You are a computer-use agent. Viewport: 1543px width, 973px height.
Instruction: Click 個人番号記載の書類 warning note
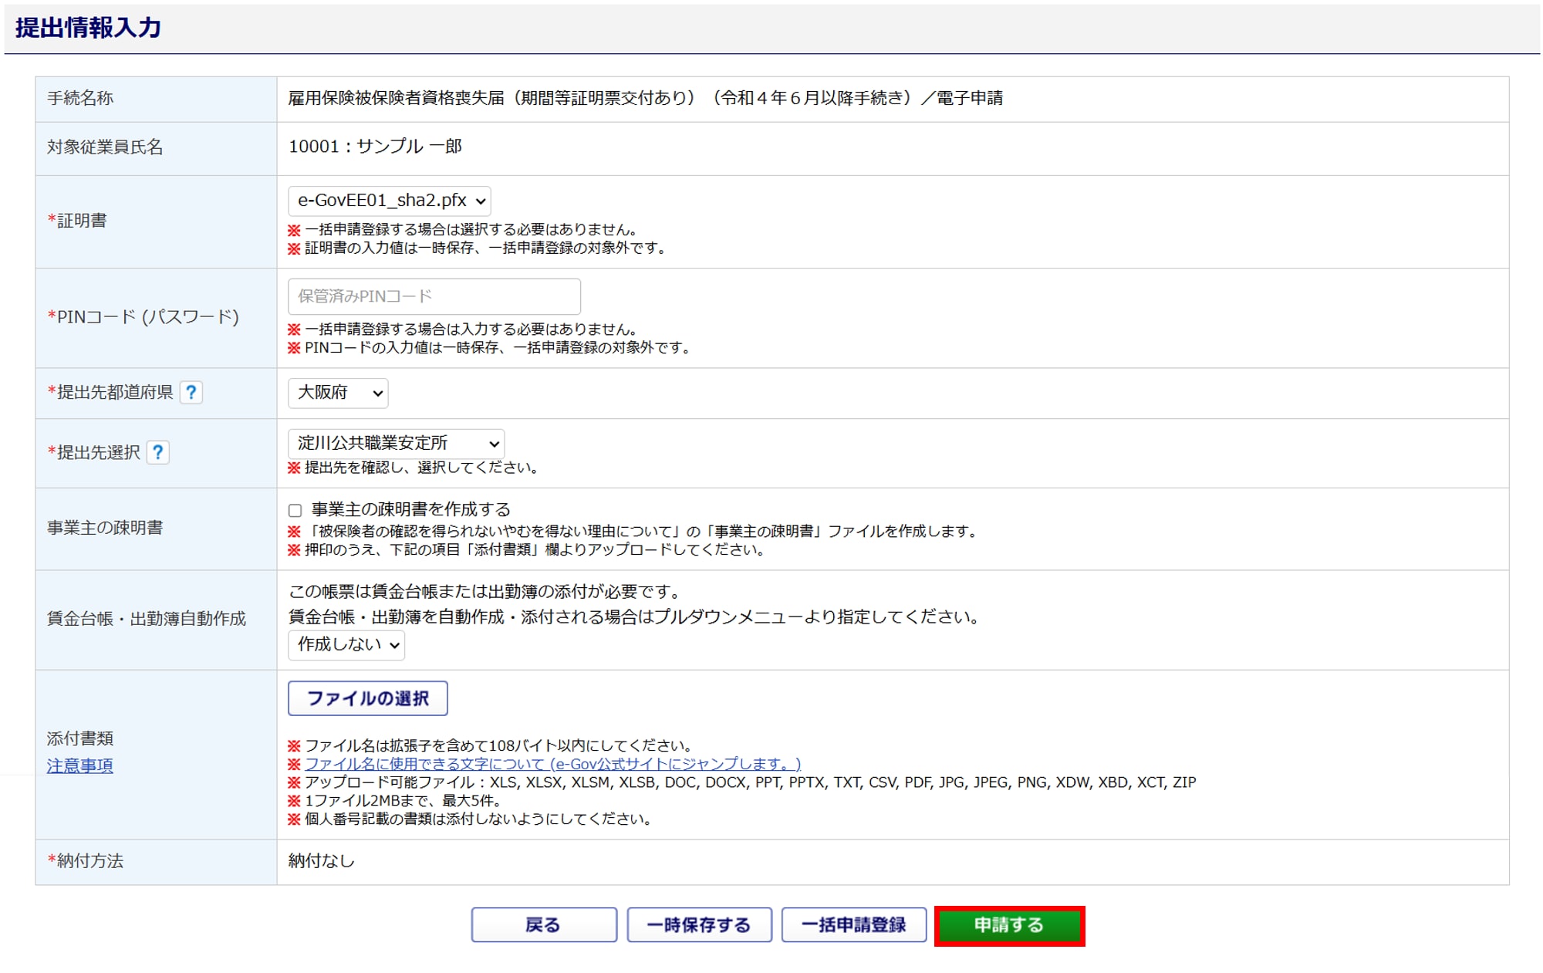point(471,819)
